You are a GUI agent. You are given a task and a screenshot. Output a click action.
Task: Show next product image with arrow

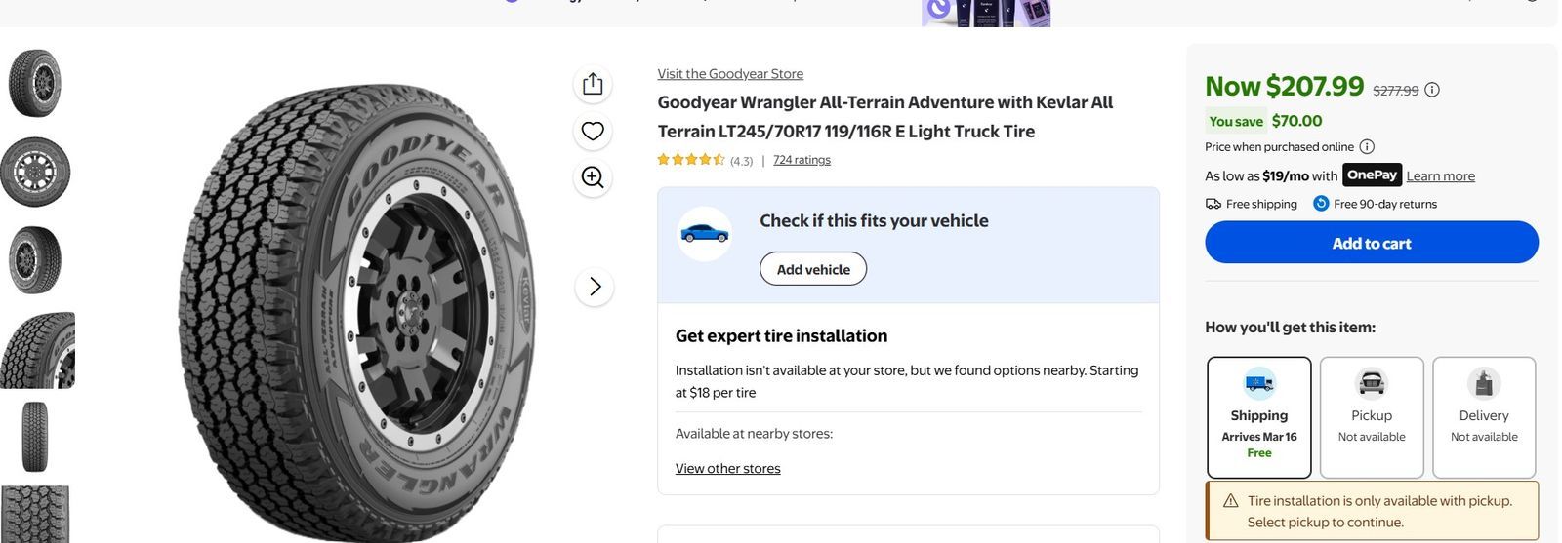pyautogui.click(x=595, y=287)
